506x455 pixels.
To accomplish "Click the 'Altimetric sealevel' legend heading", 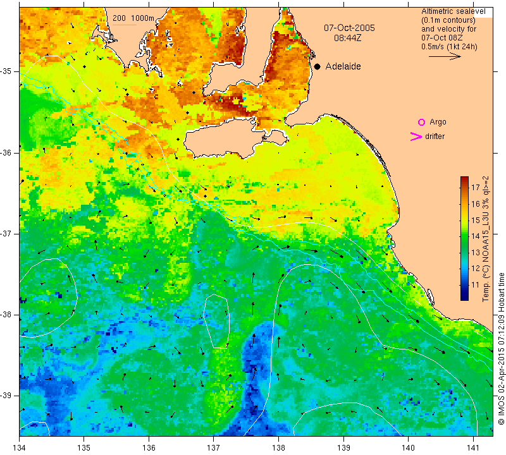I will point(453,11).
